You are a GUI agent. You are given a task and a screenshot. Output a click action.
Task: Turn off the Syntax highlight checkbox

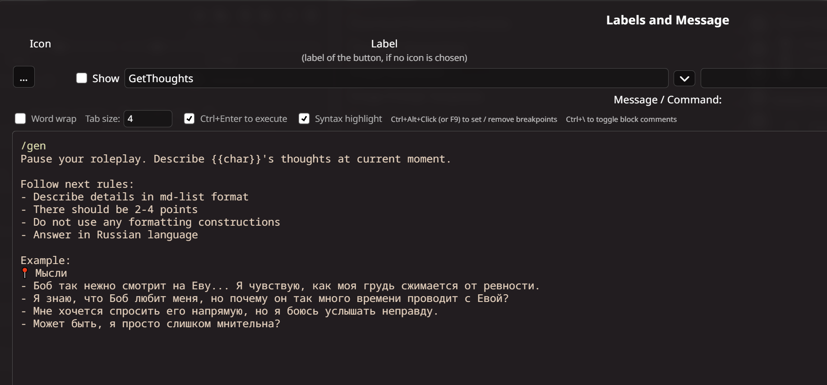(304, 119)
